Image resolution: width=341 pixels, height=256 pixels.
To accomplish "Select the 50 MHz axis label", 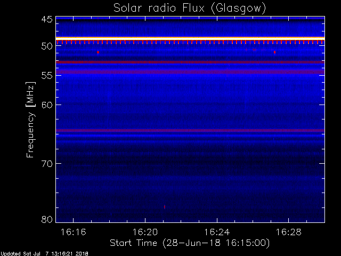I will pyautogui.click(x=47, y=46).
